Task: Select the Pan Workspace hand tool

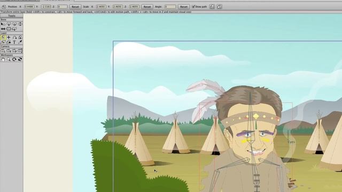Action: (x=3, y=59)
